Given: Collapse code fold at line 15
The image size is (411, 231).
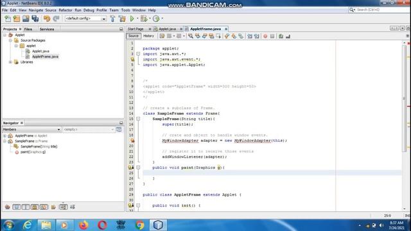Looking at the screenshot, I should [138, 119].
